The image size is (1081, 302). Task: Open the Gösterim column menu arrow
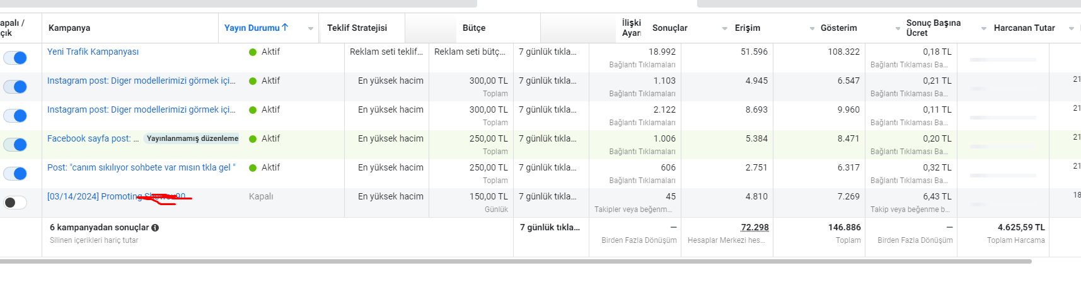pyautogui.click(x=898, y=28)
